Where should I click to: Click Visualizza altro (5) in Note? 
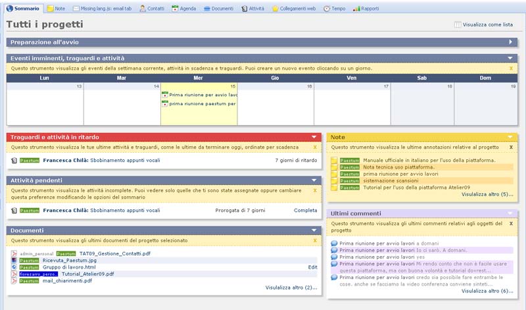(x=487, y=195)
